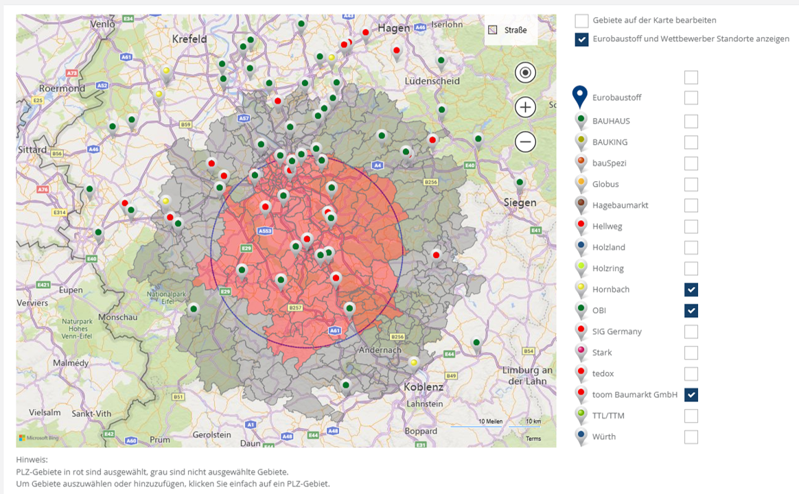
Task: Tick the SIG Germany checkbox
Action: tap(691, 331)
